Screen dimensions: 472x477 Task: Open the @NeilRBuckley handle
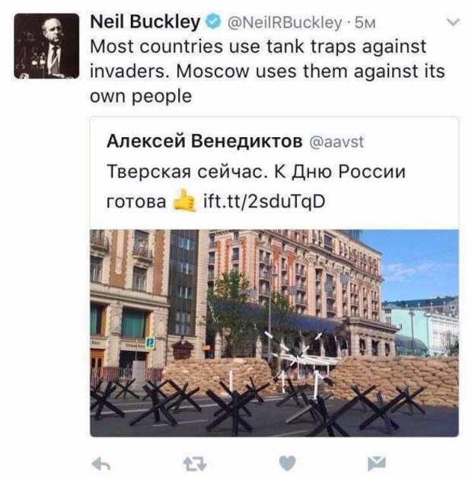[x=285, y=23]
